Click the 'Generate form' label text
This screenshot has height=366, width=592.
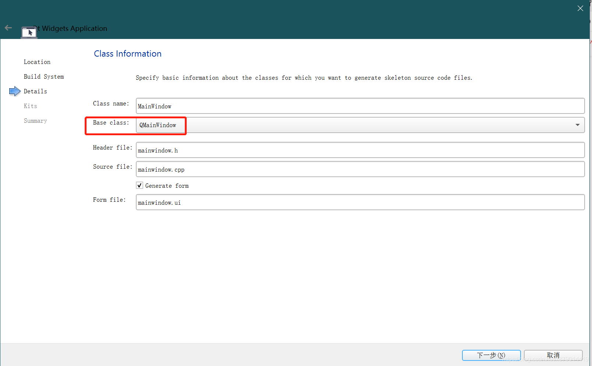click(167, 186)
